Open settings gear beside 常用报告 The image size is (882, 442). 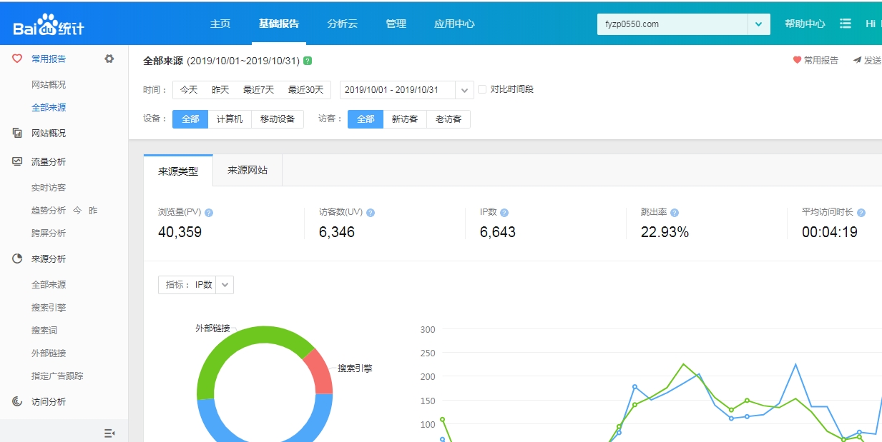(x=109, y=59)
